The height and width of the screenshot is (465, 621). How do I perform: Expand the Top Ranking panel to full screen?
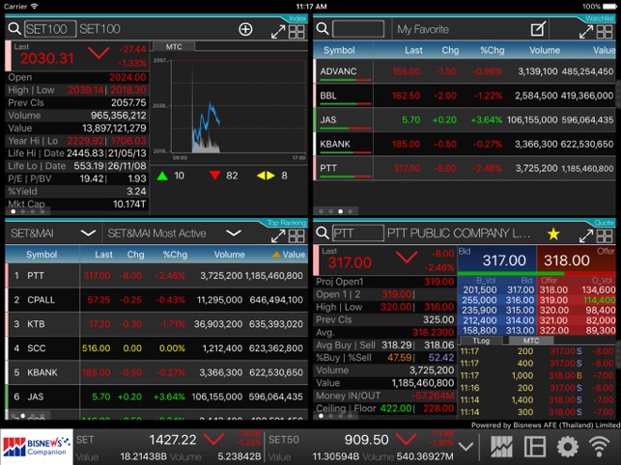click(x=278, y=235)
